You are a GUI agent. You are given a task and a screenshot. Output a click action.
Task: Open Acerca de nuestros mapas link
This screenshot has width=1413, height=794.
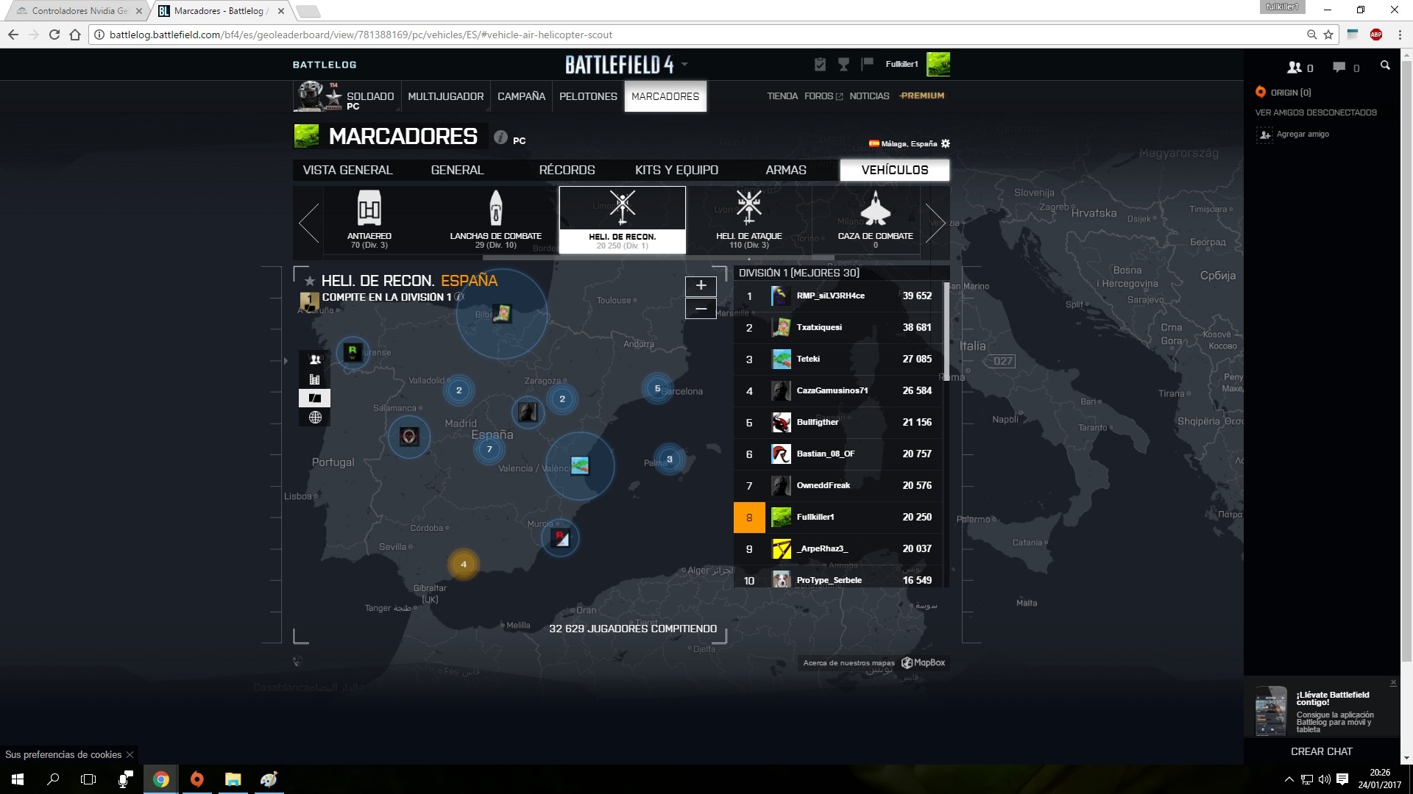849,663
